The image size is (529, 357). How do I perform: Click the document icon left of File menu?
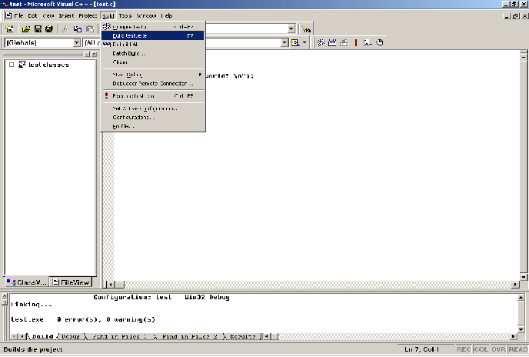tap(8, 15)
